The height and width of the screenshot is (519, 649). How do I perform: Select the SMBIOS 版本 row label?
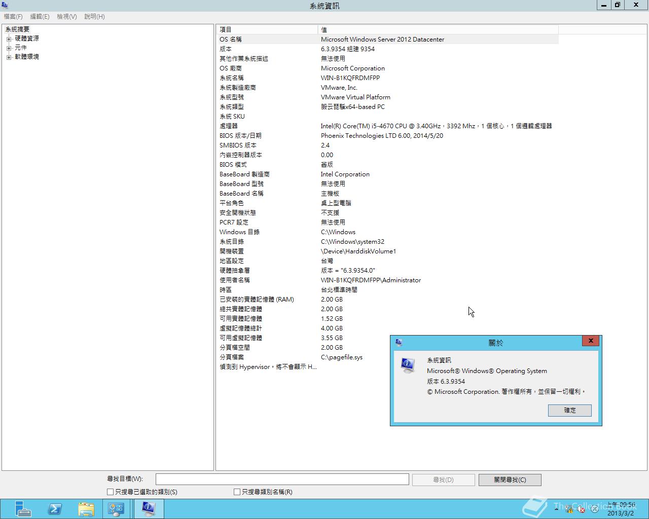[238, 145]
